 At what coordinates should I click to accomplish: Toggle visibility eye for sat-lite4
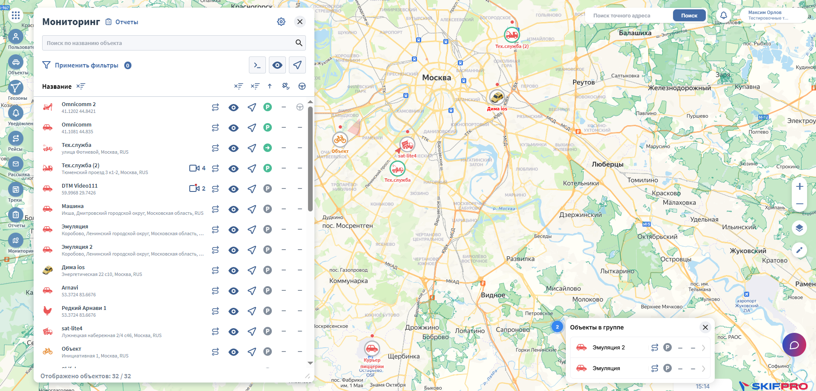pyautogui.click(x=234, y=332)
